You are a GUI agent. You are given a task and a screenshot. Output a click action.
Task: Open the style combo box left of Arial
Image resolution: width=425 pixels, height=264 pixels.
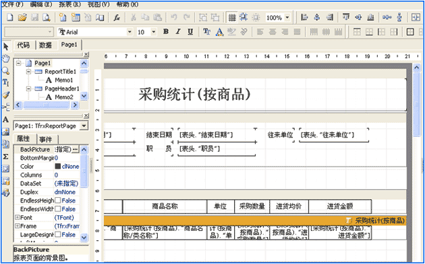28,32
